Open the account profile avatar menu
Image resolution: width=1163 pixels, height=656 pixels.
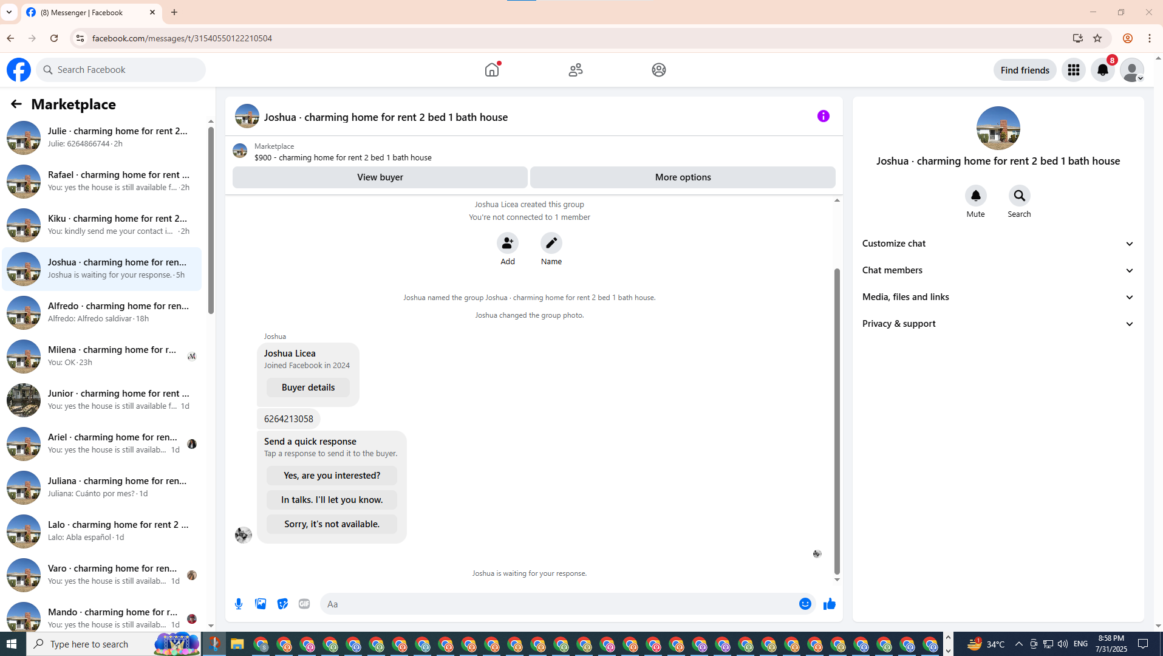(x=1132, y=70)
